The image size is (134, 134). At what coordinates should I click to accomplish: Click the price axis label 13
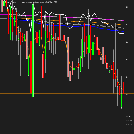[127, 95]
